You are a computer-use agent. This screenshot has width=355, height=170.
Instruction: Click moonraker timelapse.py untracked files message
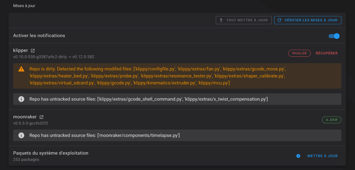pyautogui.click(x=104, y=135)
